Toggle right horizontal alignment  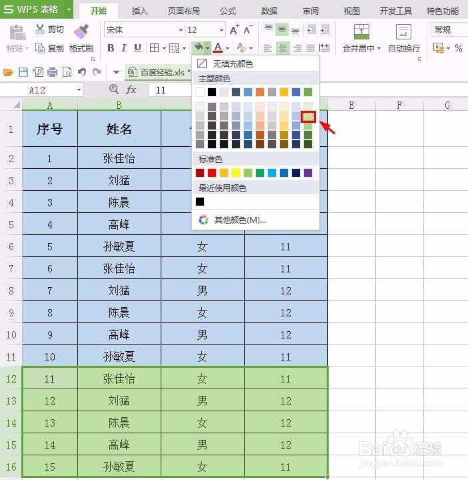[x=297, y=48]
